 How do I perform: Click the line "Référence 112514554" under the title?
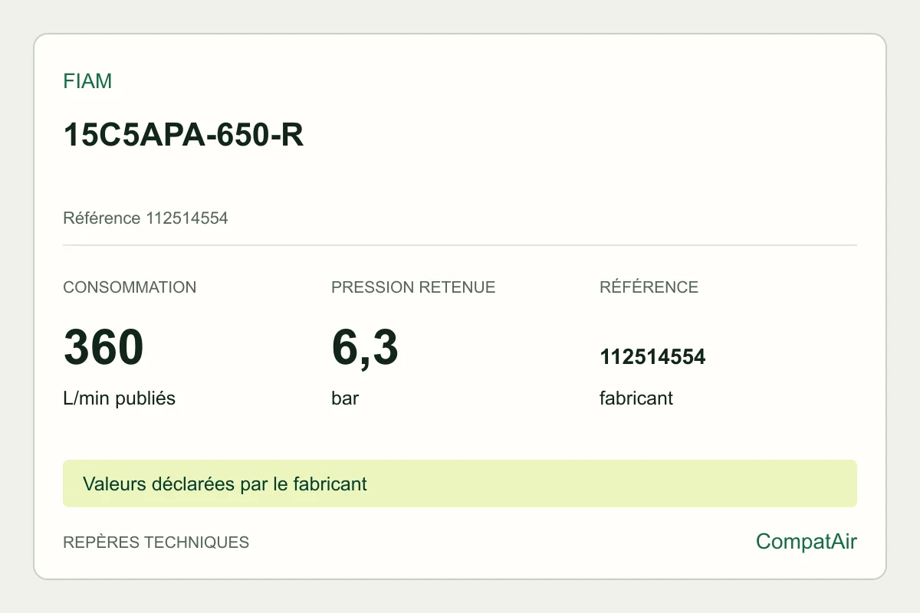point(146,218)
